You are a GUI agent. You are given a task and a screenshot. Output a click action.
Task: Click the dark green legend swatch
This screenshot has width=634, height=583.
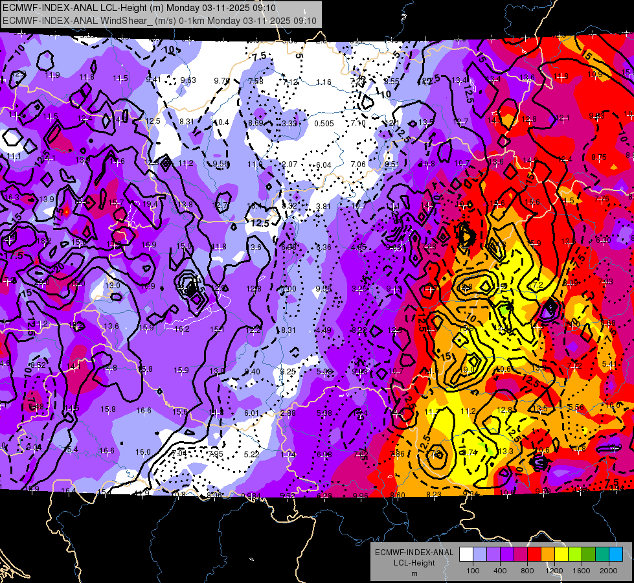(588, 554)
